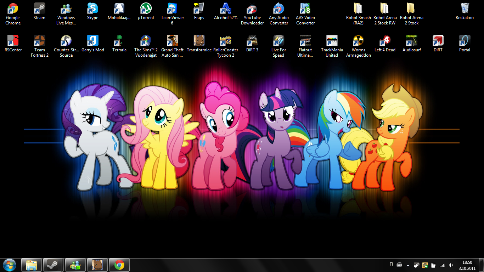Open the on-screen keyboard tray icon
This screenshot has width=484, height=272.
(x=399, y=265)
